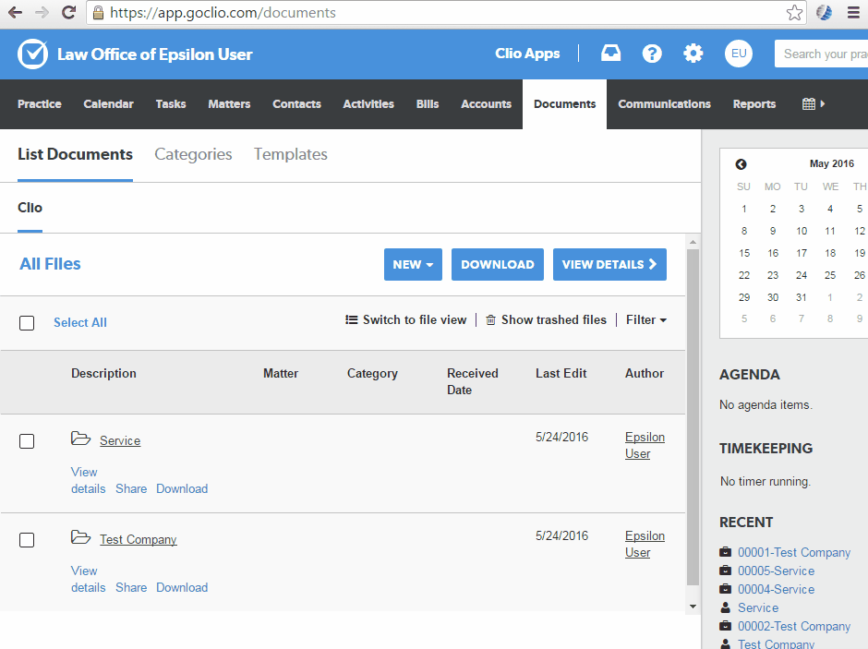Image resolution: width=868 pixels, height=649 pixels.
Task: Open Clio Apps link
Action: click(527, 54)
